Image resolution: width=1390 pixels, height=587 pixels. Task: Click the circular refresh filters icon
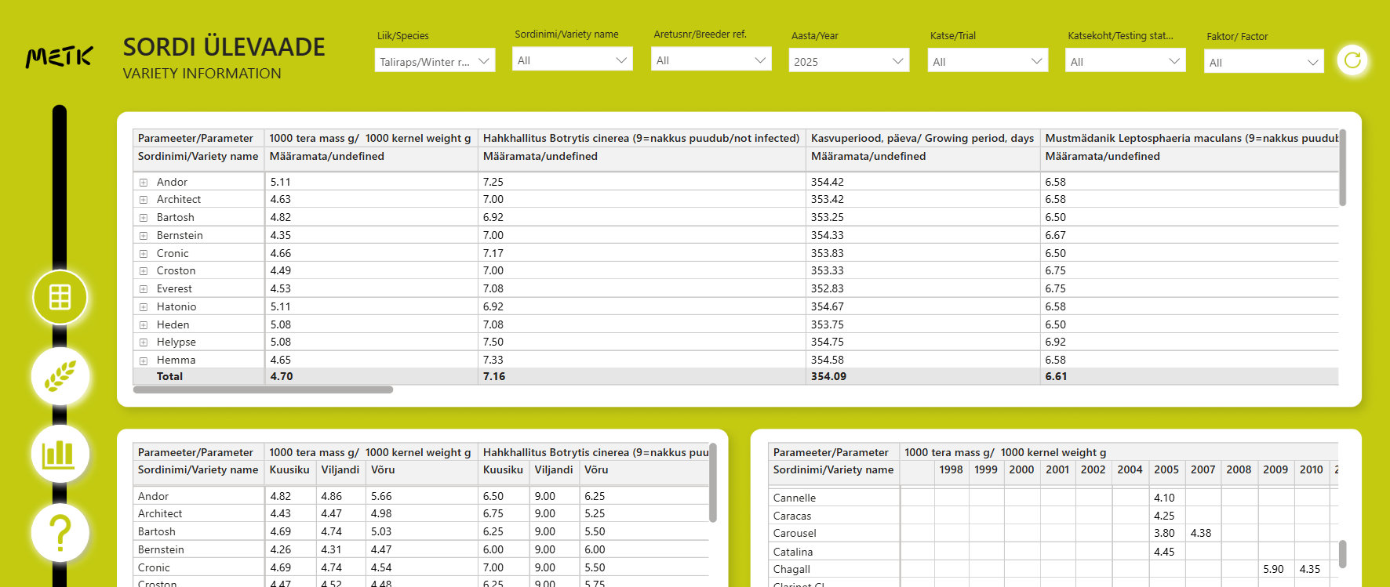1352,60
